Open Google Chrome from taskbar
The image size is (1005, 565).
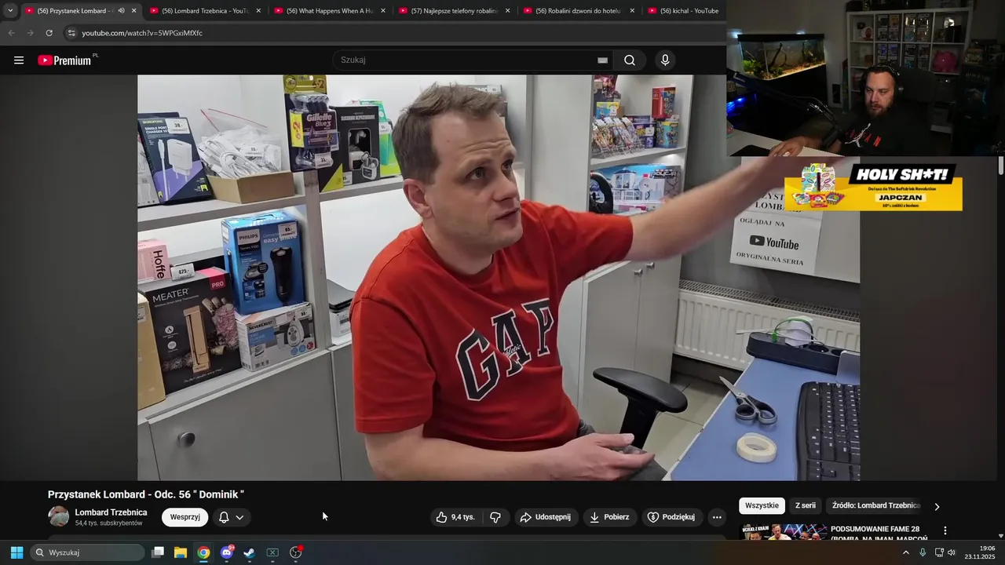[x=203, y=552]
